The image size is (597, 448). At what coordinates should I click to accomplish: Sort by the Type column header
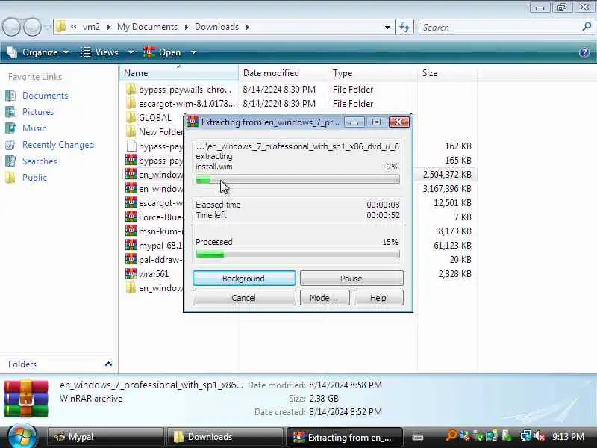(372, 73)
